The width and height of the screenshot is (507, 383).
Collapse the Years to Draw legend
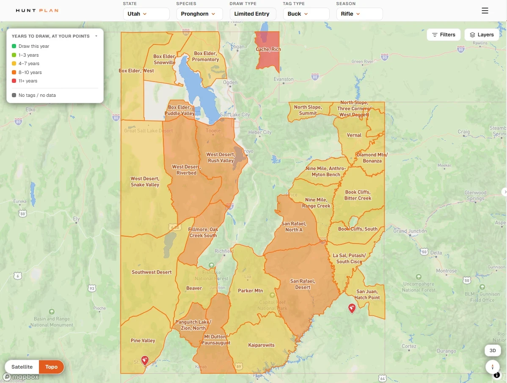click(96, 36)
